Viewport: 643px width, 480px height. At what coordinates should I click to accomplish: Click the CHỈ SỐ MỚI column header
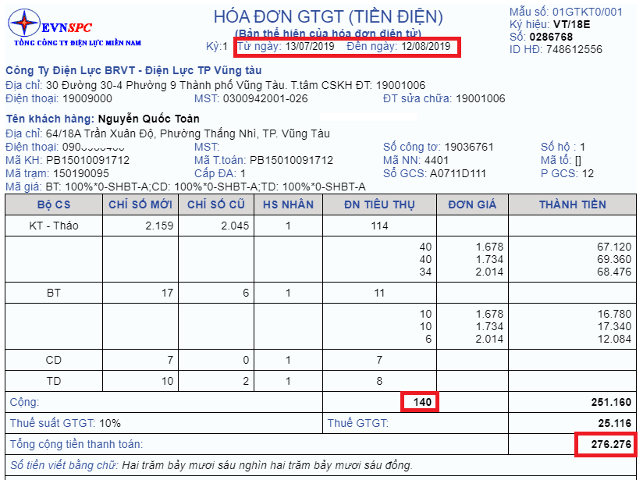coord(140,204)
